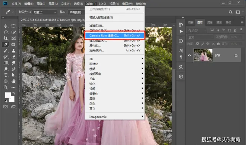Viewport: 246px width, 145px height.
Task: Click the search icon in options bar
Action: (x=230, y=12)
